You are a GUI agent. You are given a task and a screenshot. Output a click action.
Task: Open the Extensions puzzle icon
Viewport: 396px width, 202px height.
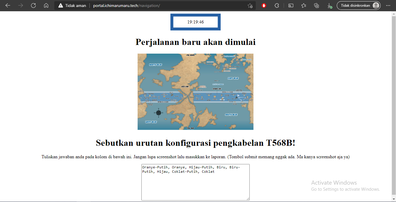pos(277,6)
